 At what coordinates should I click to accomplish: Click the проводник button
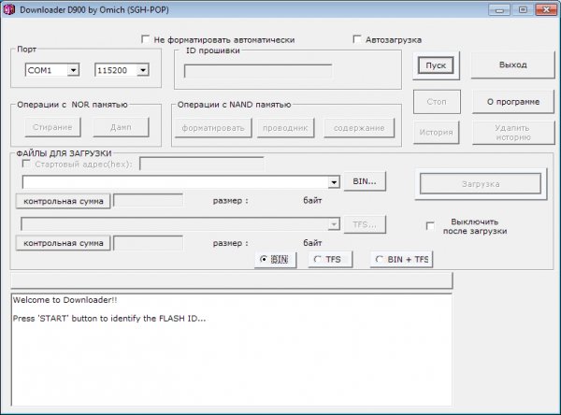285,128
